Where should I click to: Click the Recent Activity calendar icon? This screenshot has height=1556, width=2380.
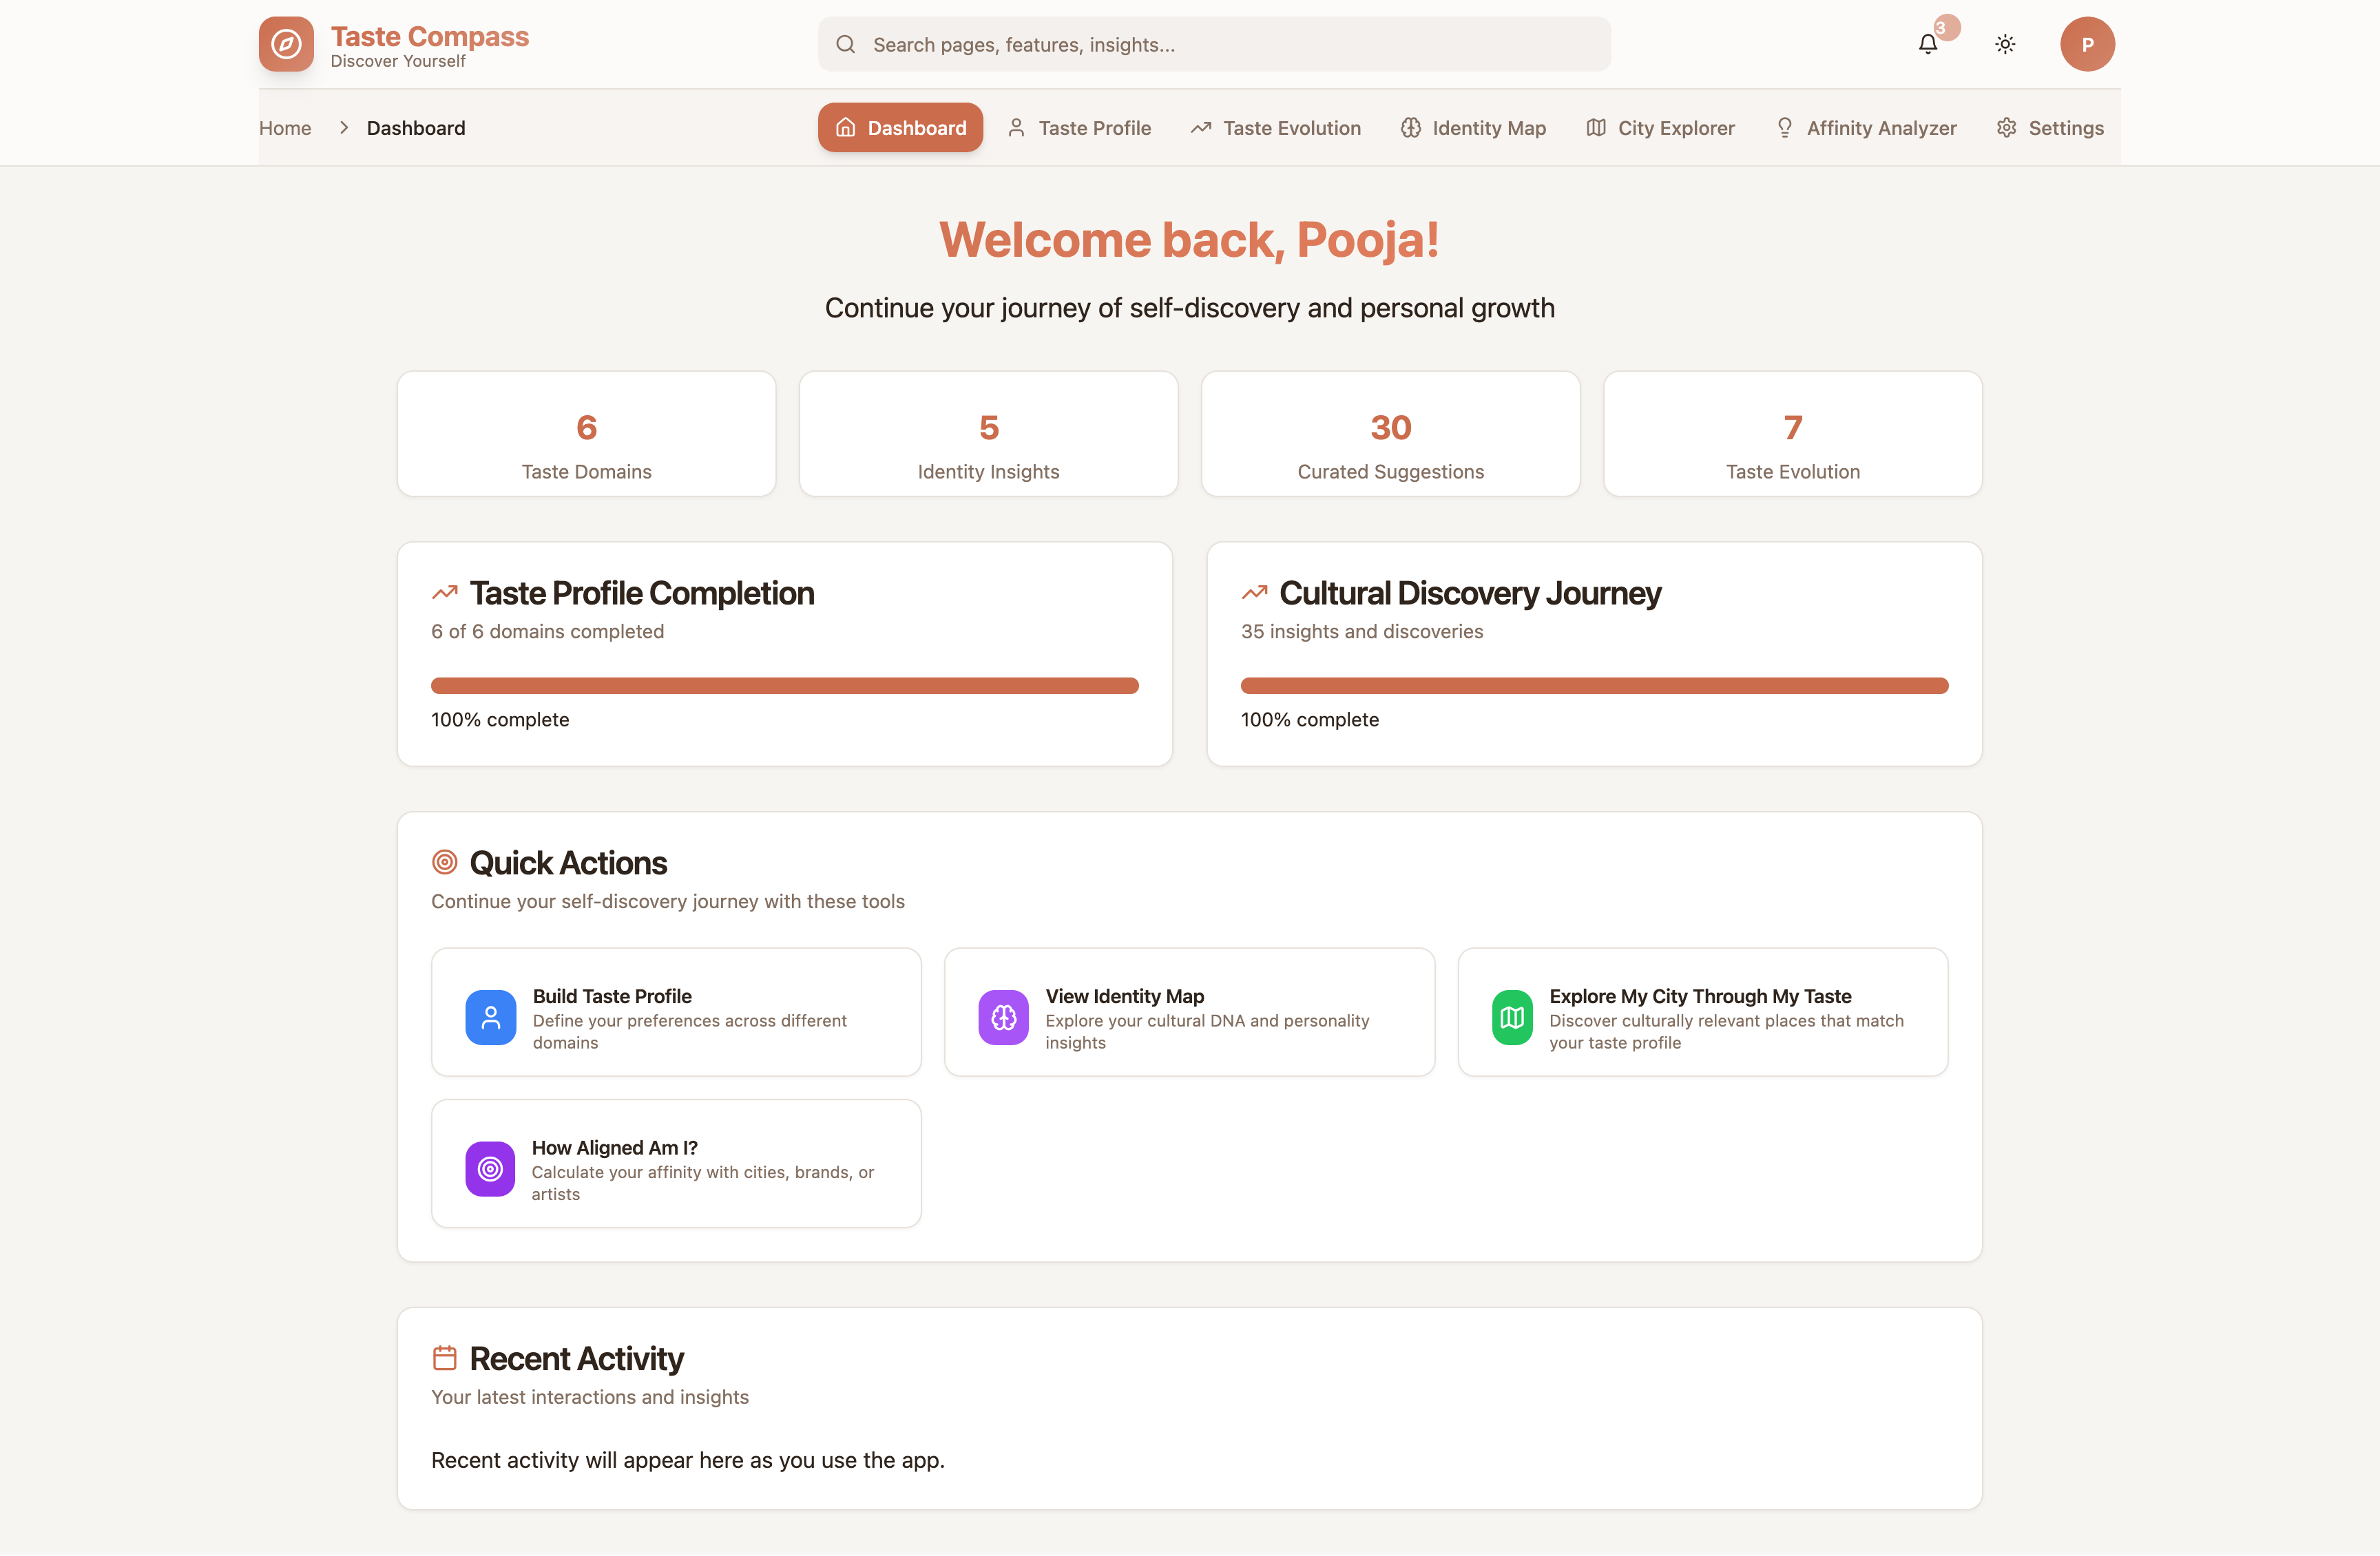click(x=444, y=1357)
